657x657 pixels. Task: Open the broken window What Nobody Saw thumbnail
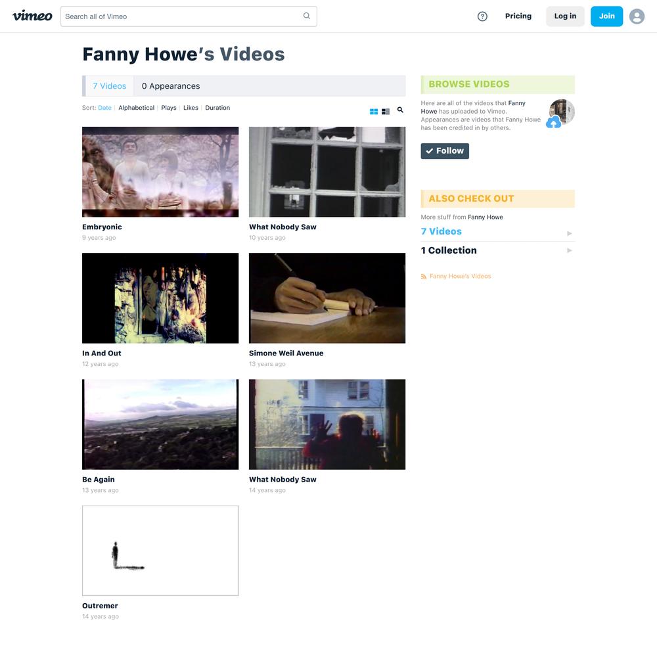pos(327,171)
